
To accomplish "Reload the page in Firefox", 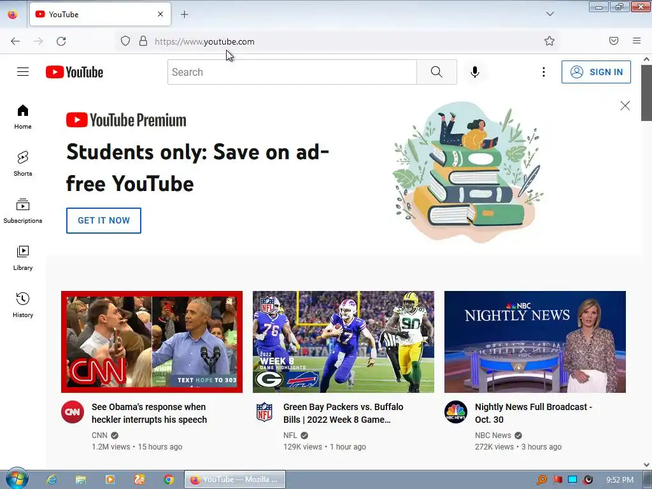I will tap(61, 41).
